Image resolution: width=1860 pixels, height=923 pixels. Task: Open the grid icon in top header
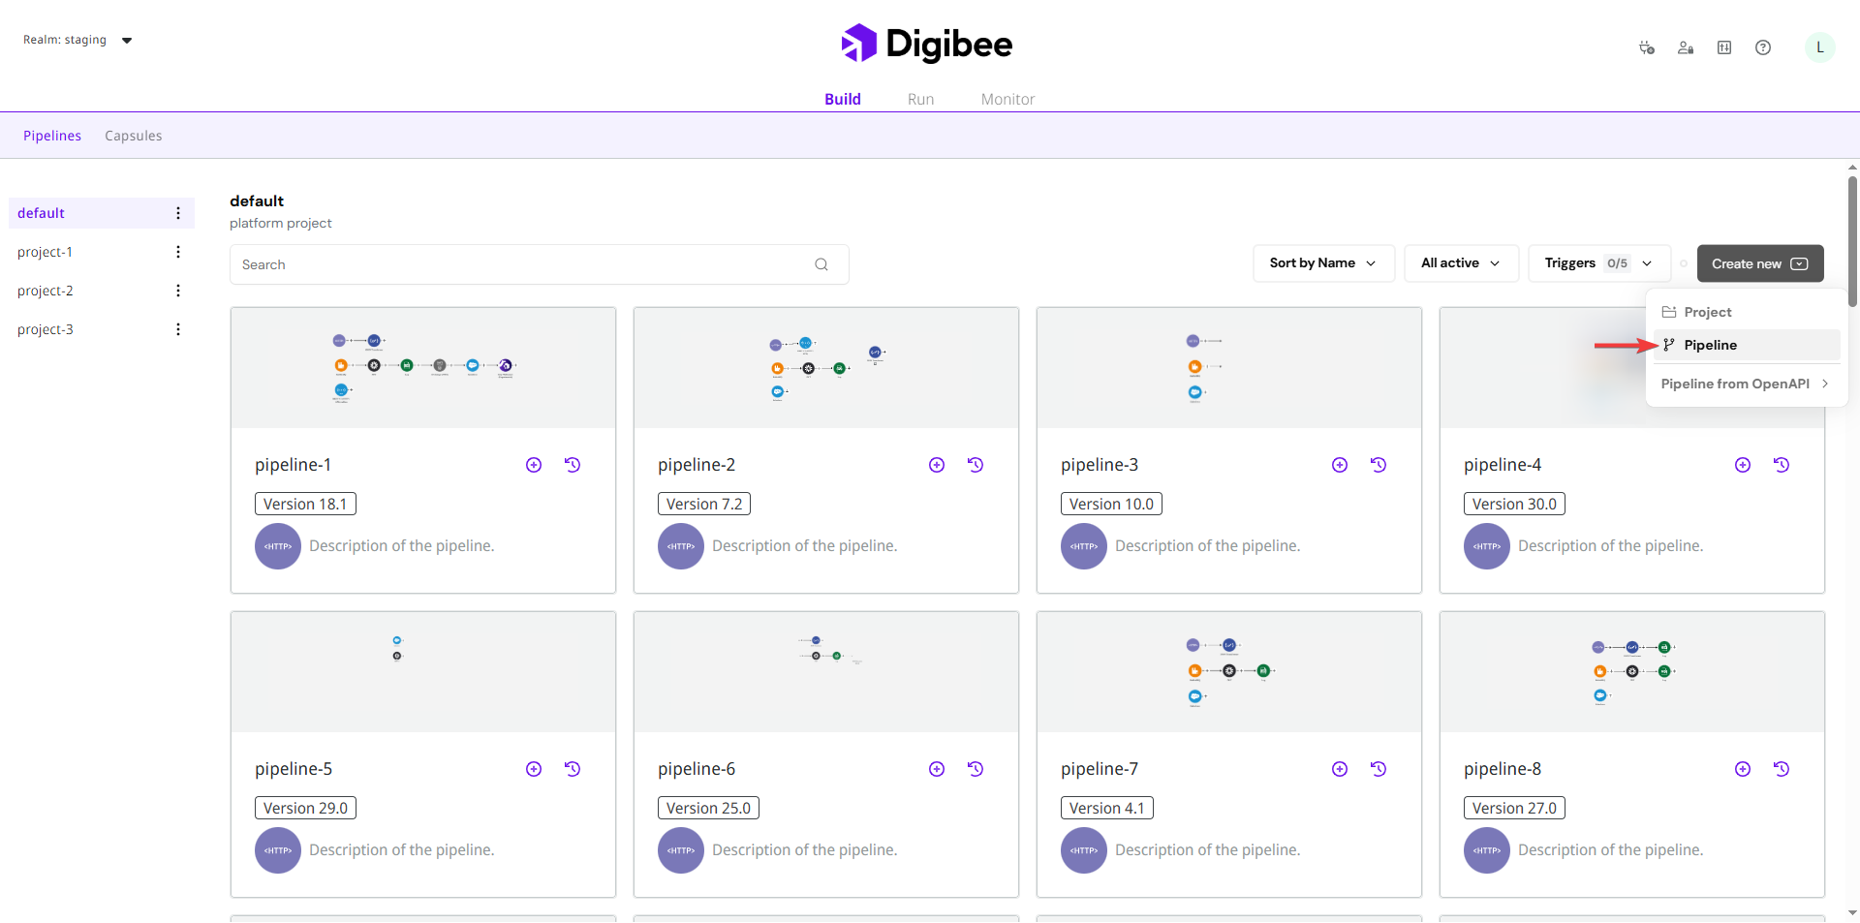[x=1724, y=47]
